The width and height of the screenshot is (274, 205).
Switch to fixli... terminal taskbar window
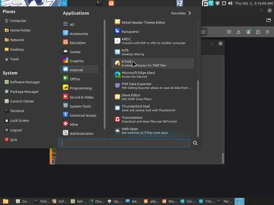coord(42,201)
